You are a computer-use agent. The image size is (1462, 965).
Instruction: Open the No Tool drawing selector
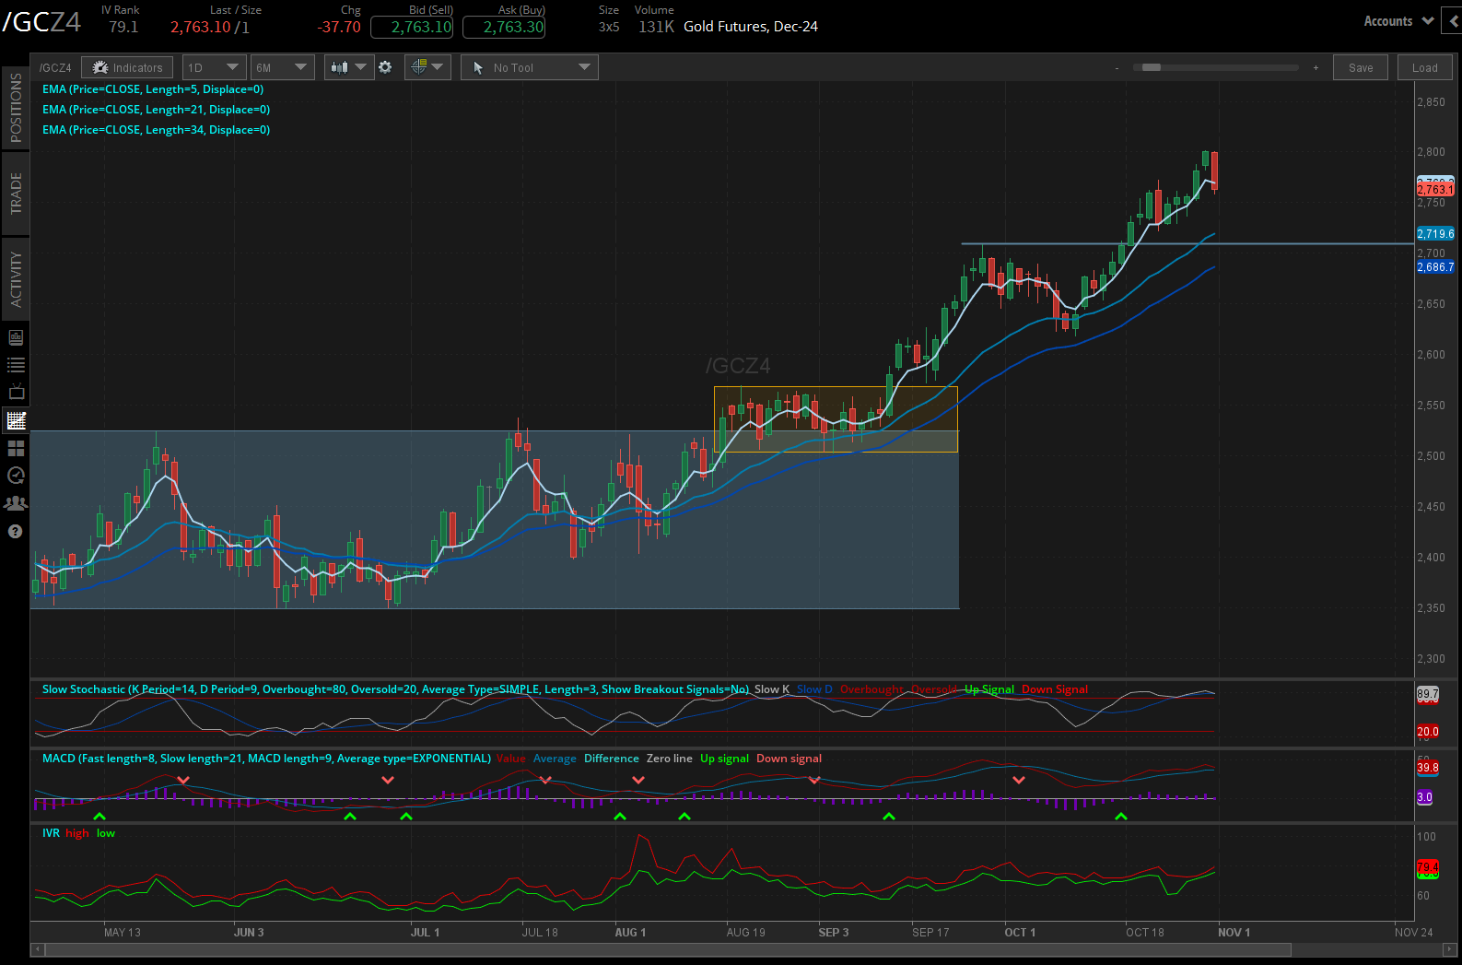(x=529, y=67)
